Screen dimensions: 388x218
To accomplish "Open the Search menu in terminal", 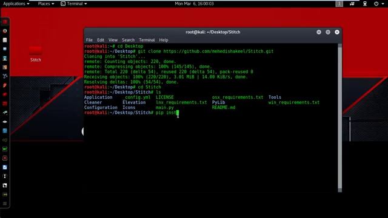I will pos(128,40).
